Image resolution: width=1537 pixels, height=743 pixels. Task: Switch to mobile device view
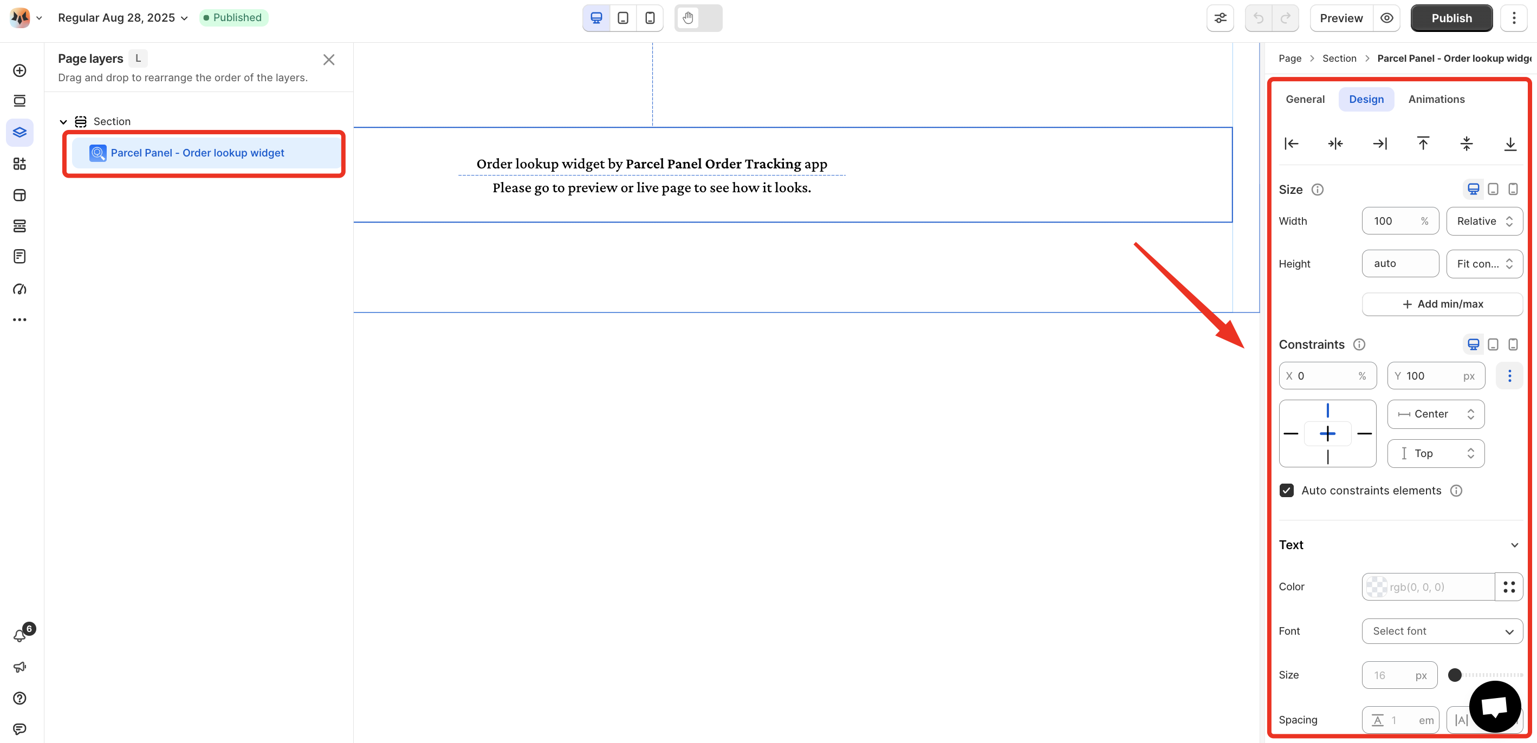[650, 18]
